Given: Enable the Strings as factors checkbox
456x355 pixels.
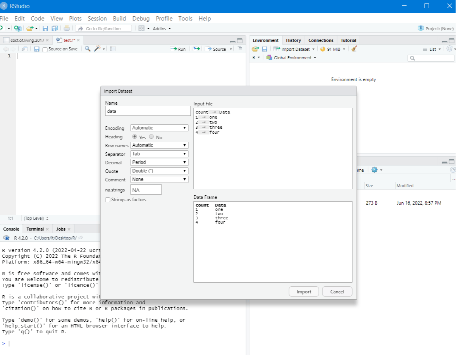Looking at the screenshot, I should (107, 200).
